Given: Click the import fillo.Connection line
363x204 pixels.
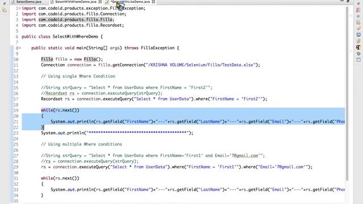Looking at the screenshot, I should coord(74,14).
